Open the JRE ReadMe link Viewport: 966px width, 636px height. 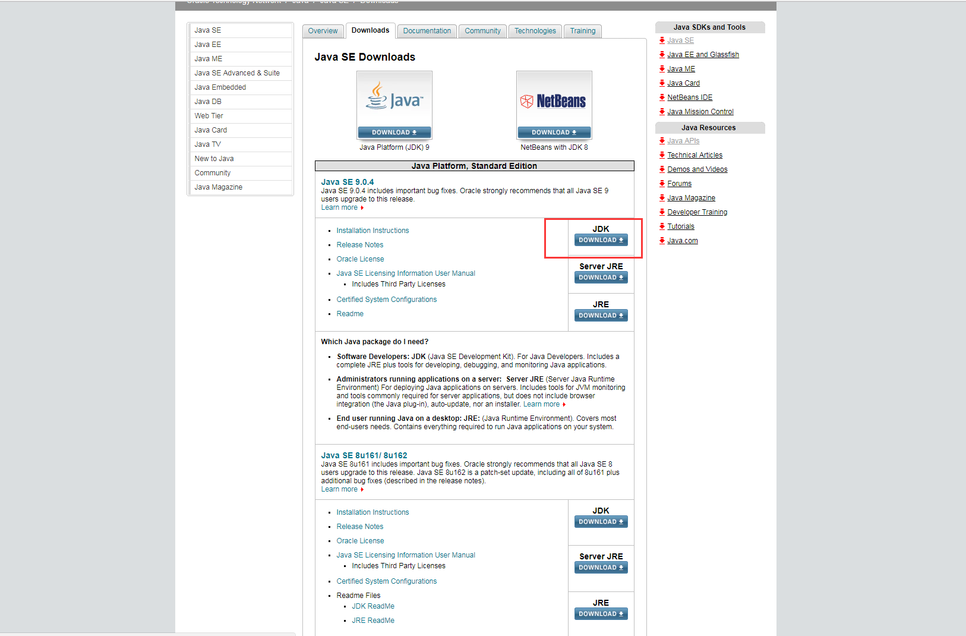pos(373,621)
